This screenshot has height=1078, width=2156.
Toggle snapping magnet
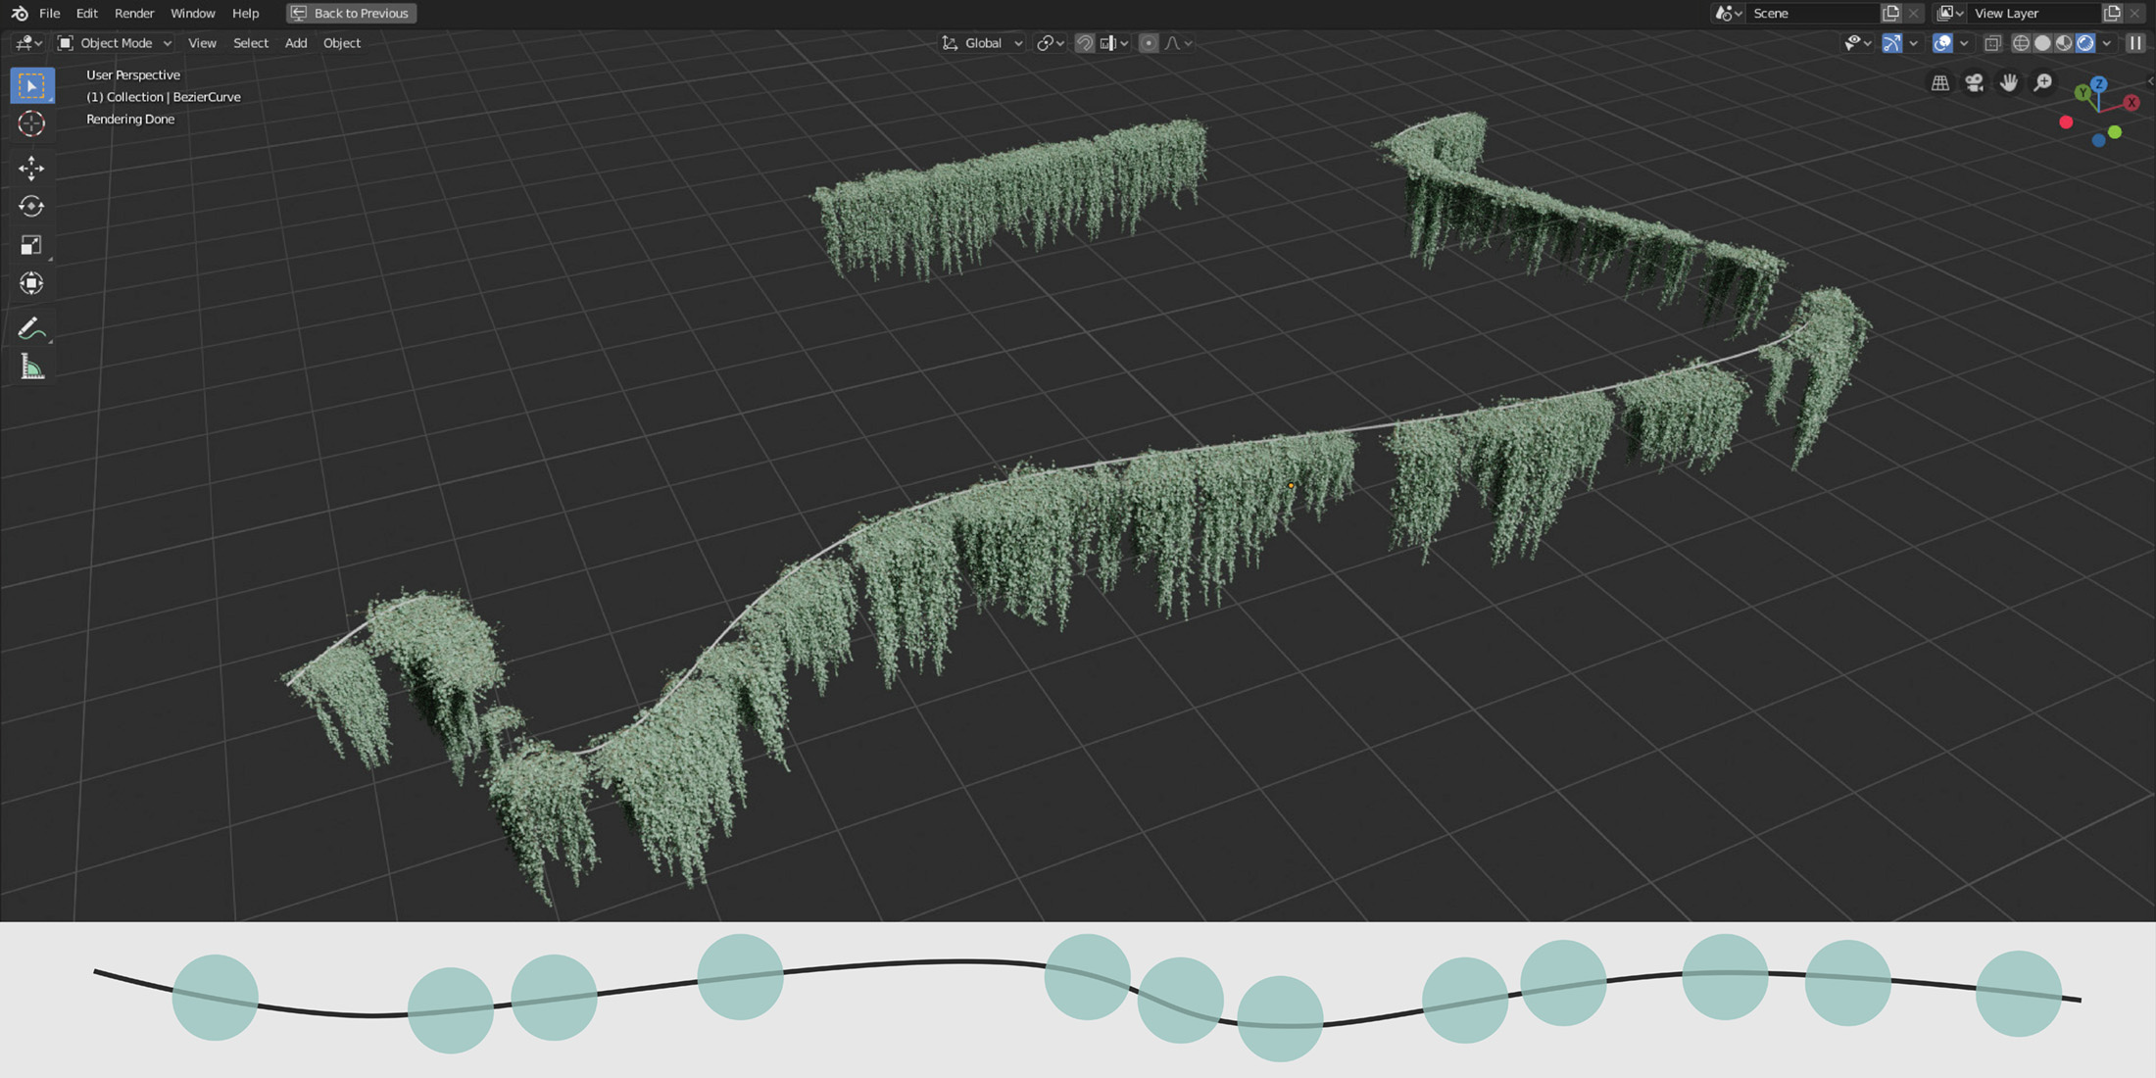[x=1084, y=43]
